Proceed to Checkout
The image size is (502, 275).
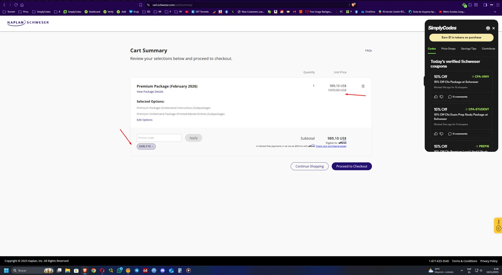point(352,166)
